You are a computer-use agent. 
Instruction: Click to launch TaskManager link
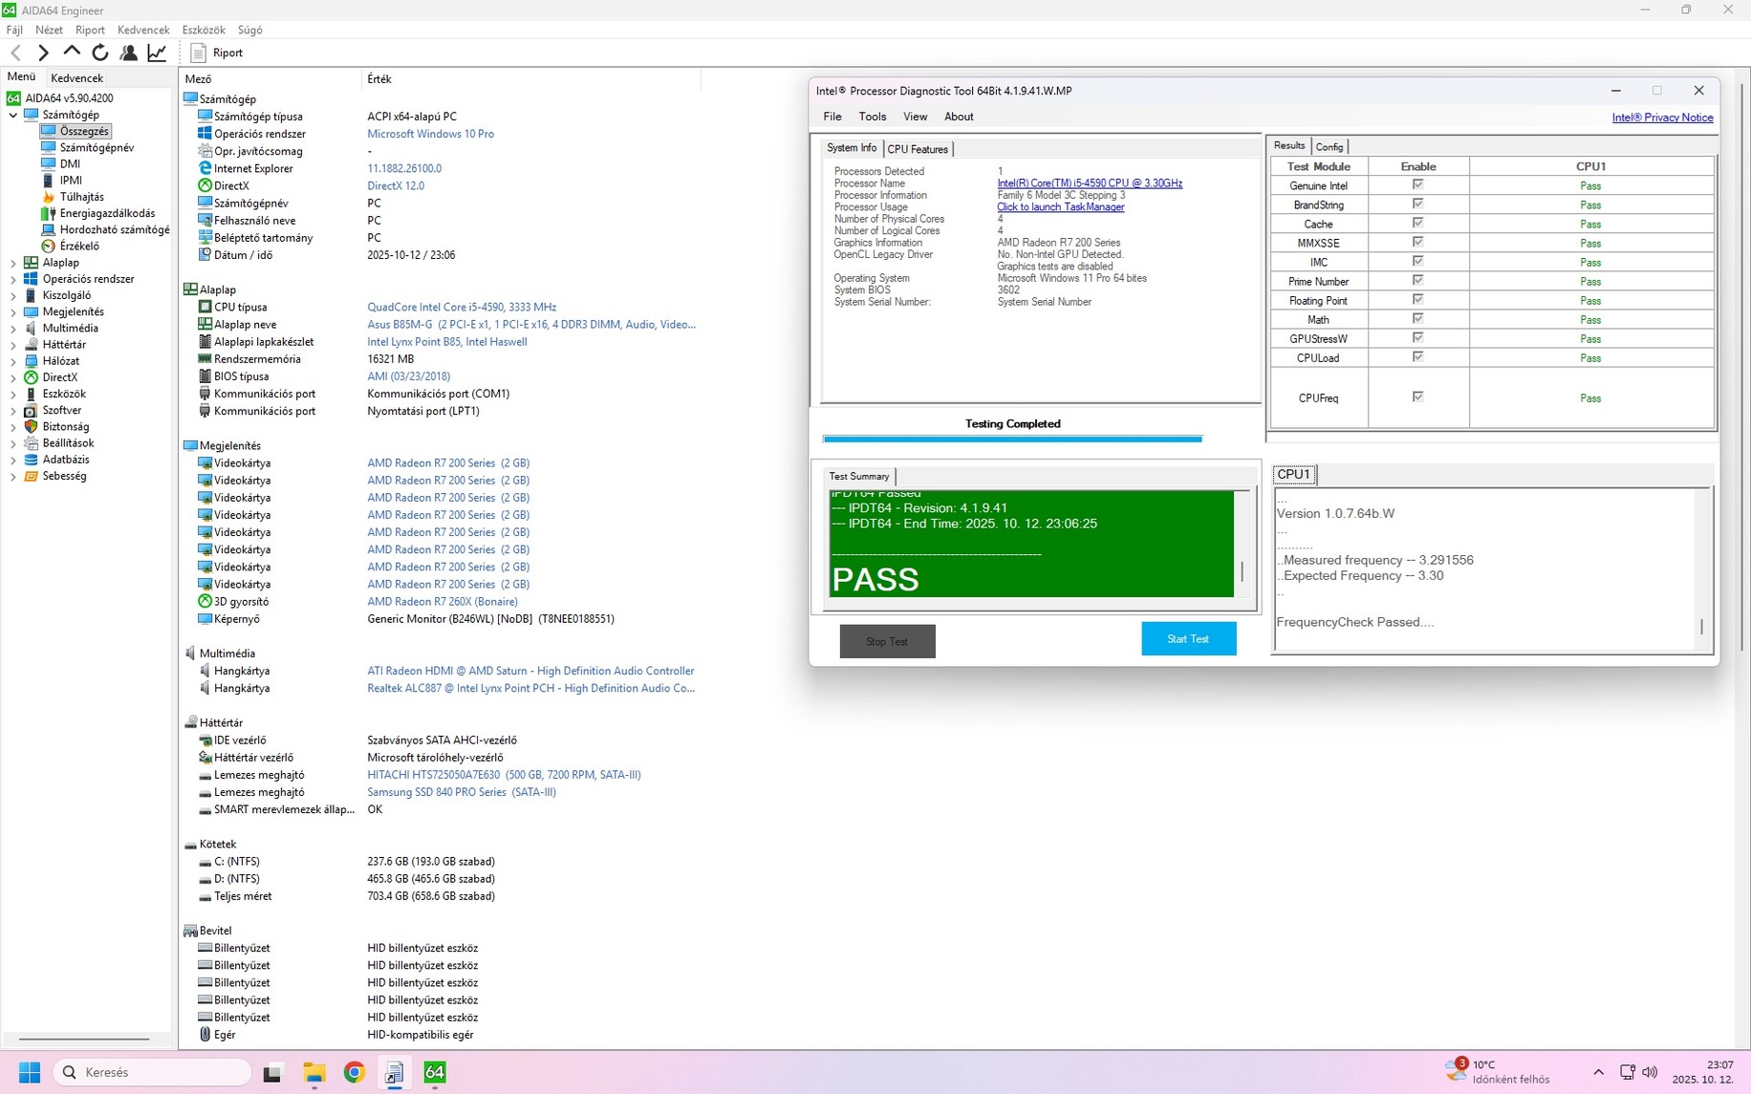tap(1060, 207)
